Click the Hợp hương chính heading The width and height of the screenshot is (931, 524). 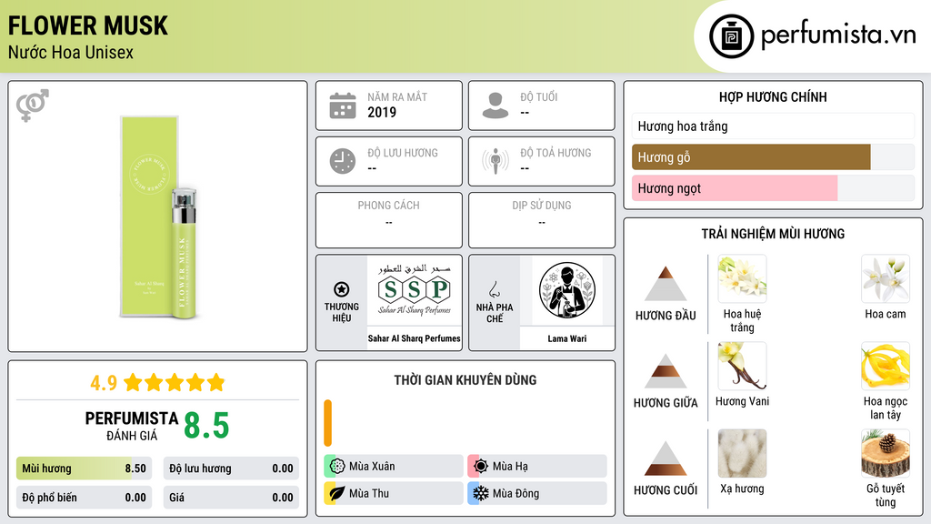773,96
